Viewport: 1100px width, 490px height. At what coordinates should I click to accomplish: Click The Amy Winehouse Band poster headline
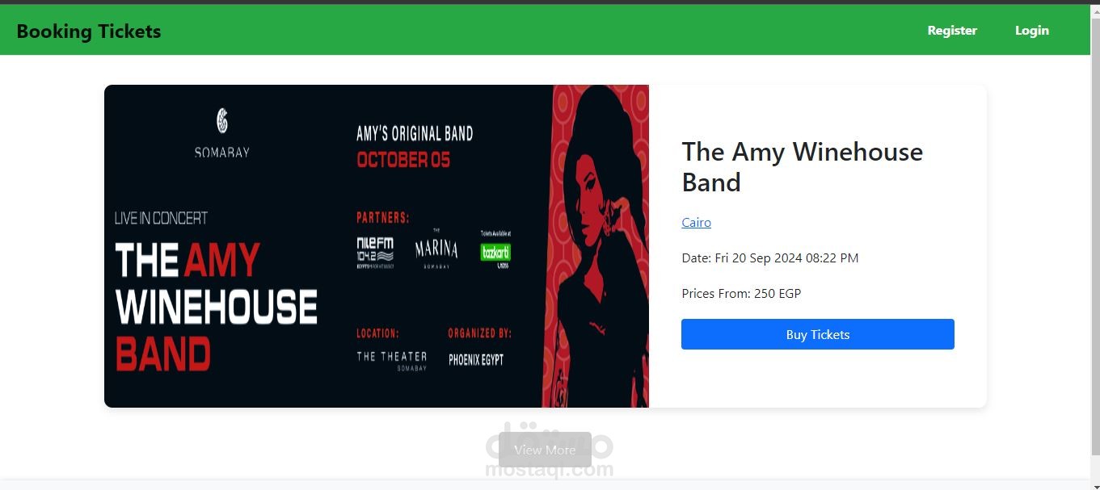tap(216, 307)
